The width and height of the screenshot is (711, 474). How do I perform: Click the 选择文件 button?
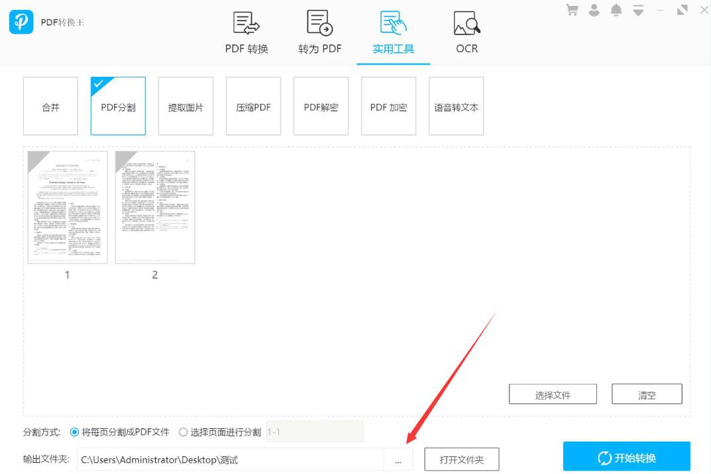[553, 395]
